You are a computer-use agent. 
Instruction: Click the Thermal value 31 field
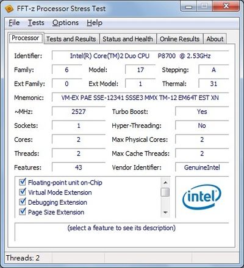213,83
